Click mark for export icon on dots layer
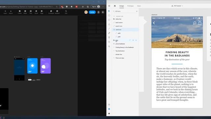This screenshot has height=119, width=211. (x=130, y=40)
